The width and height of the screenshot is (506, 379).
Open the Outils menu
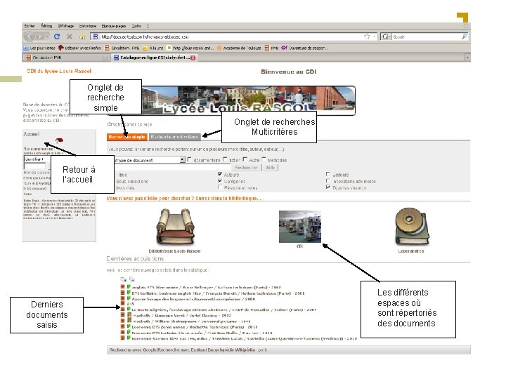coord(136,26)
